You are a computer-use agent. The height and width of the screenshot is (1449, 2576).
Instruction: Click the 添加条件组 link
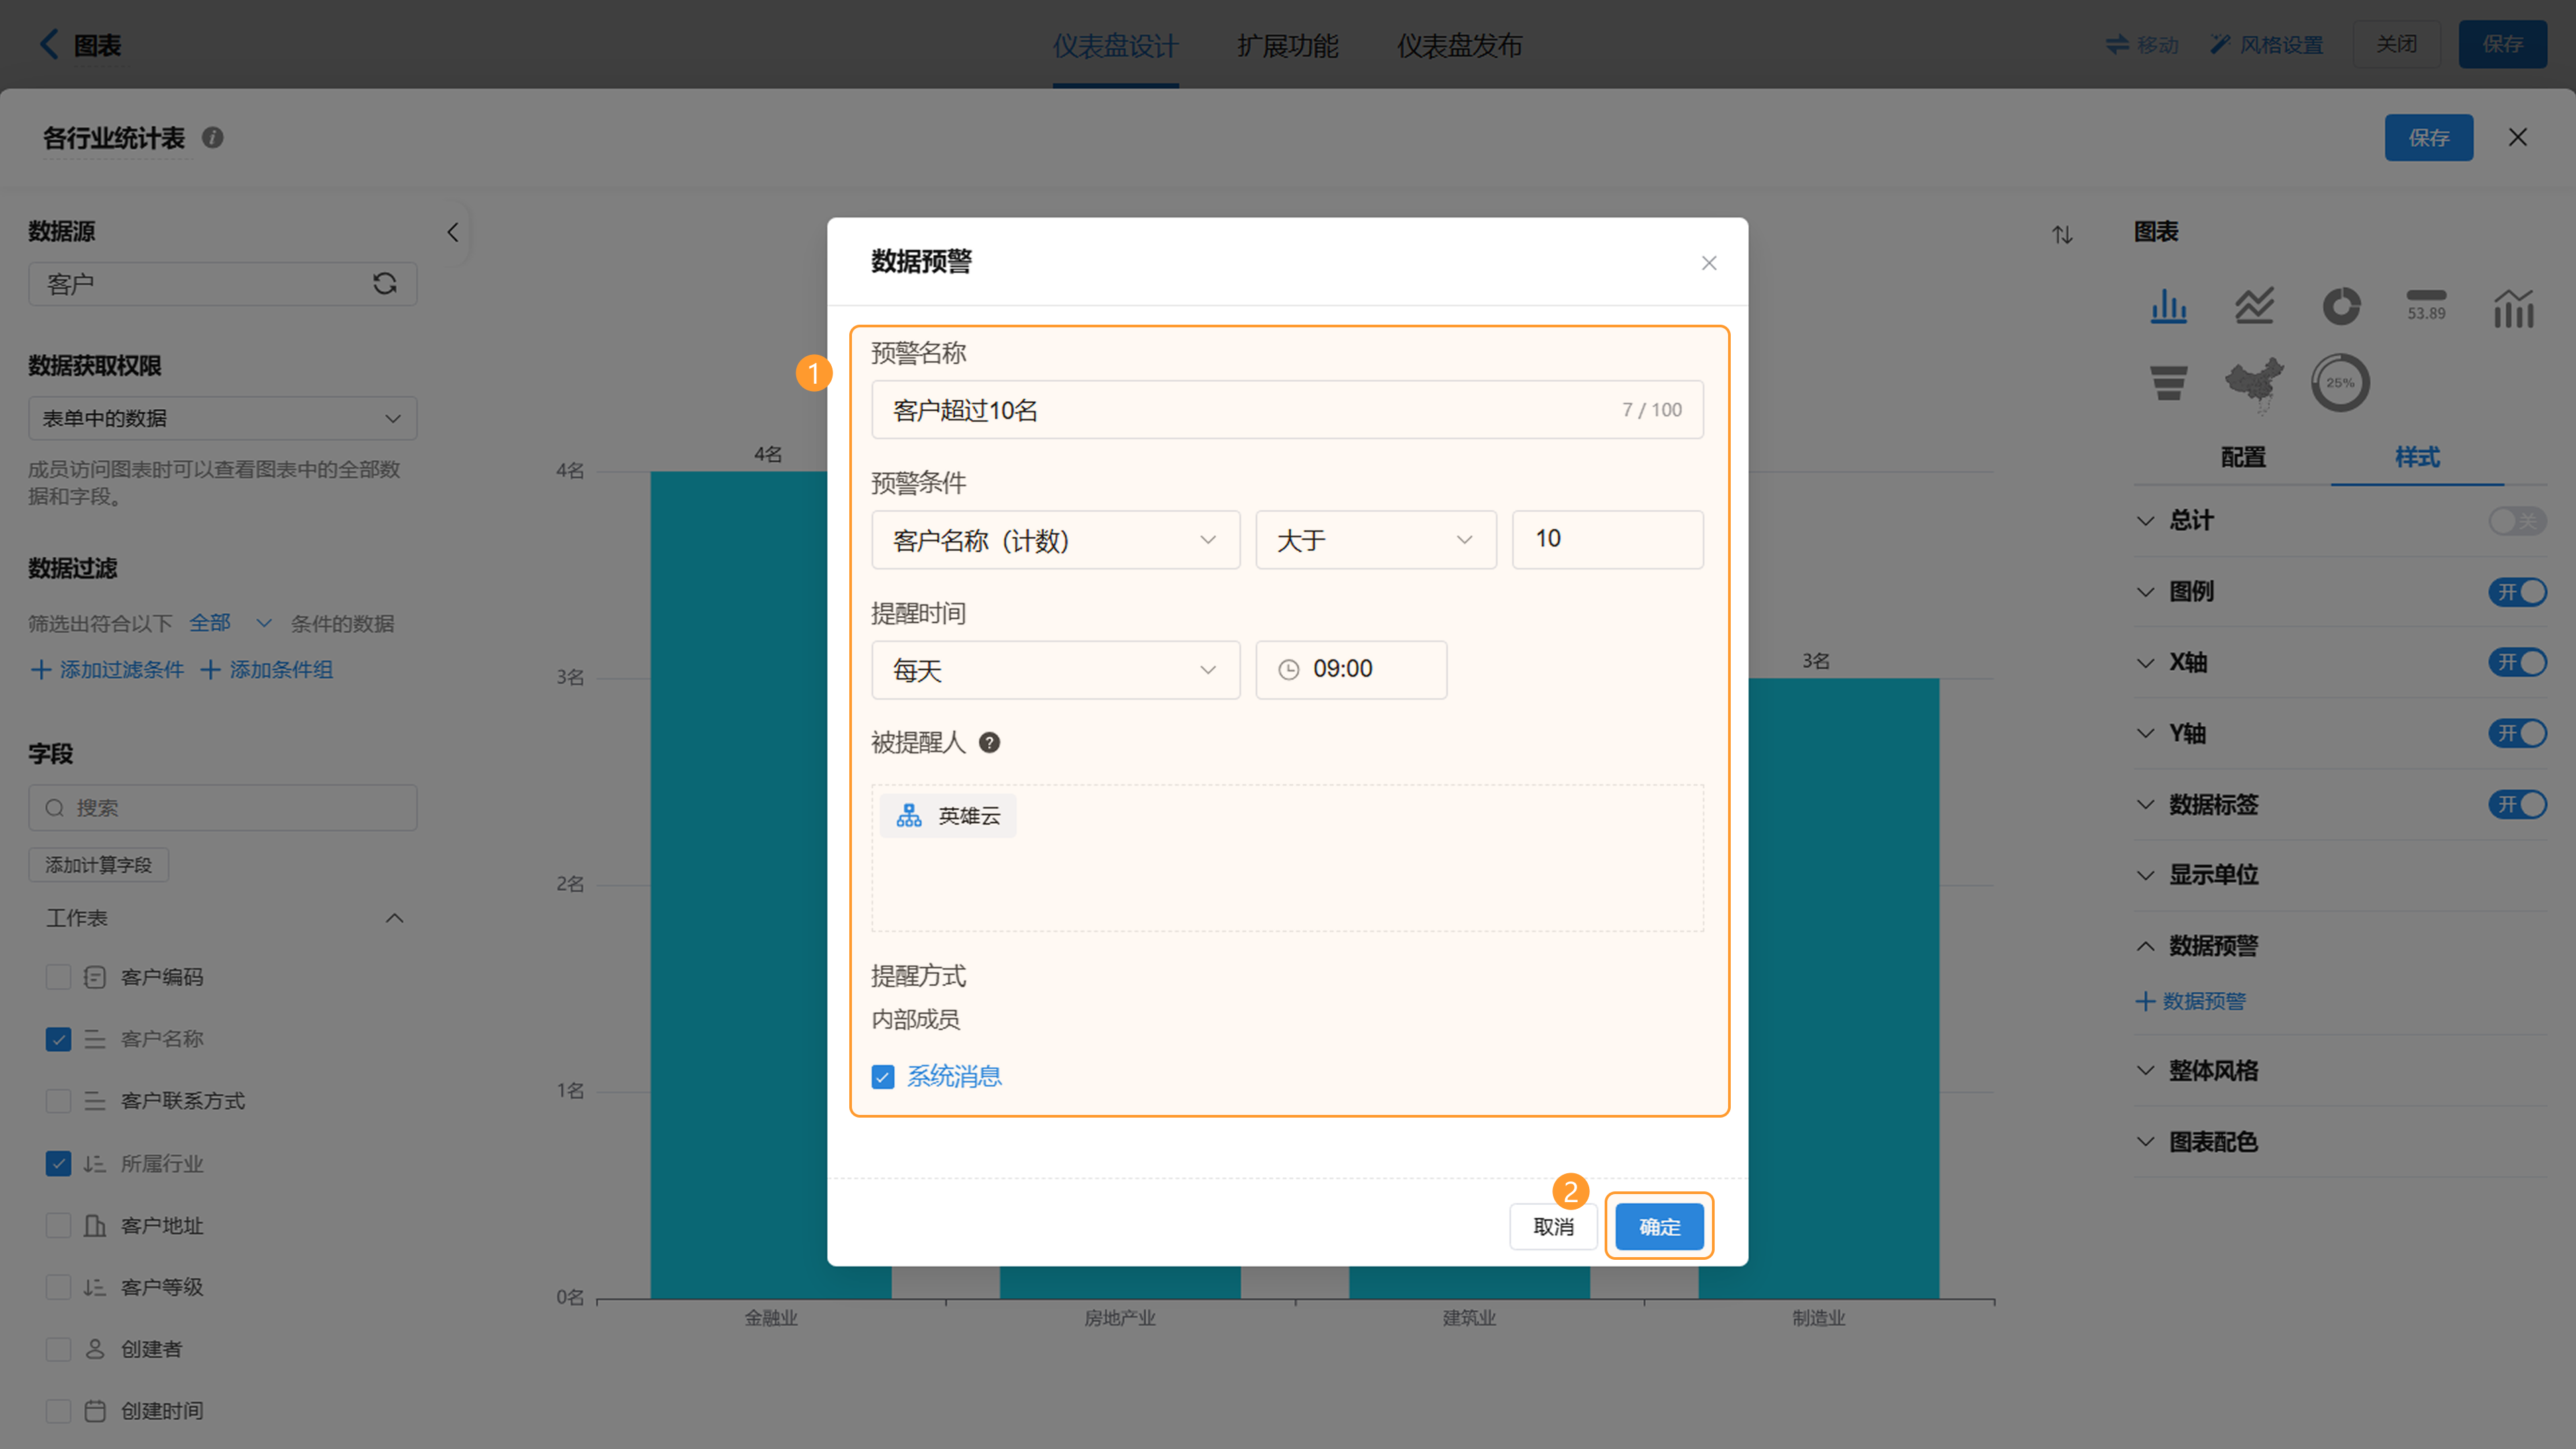coord(267,670)
